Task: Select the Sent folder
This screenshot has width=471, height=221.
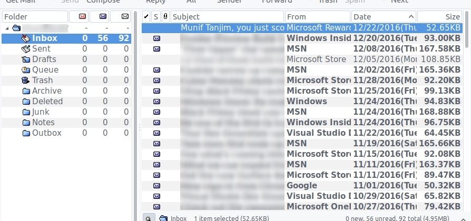Action: tap(66, 49)
